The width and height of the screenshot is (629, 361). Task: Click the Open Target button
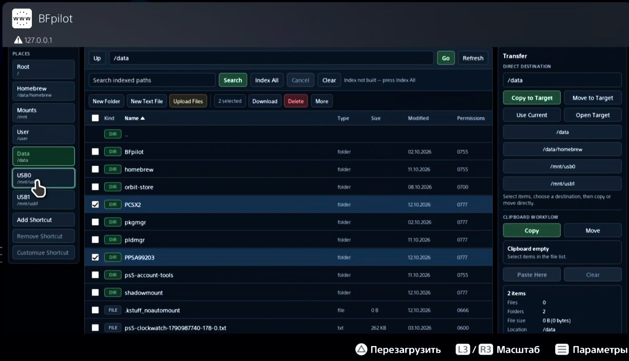(x=593, y=115)
